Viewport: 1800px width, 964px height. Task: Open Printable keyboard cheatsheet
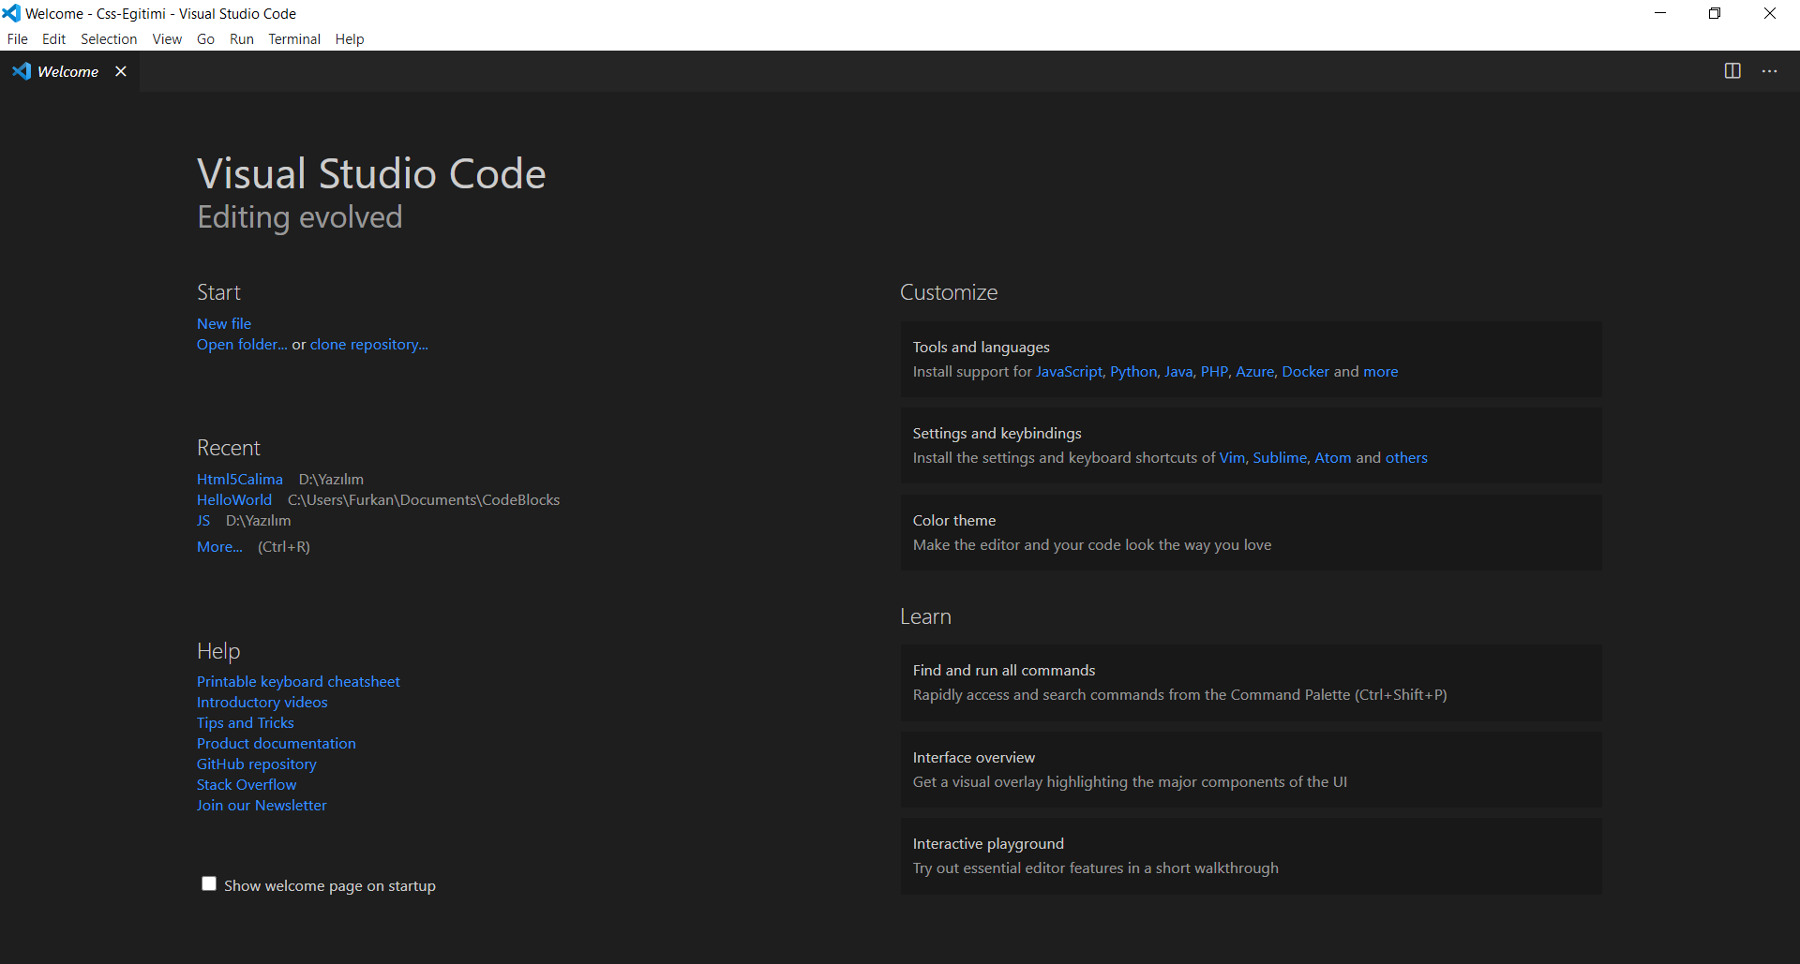[298, 681]
